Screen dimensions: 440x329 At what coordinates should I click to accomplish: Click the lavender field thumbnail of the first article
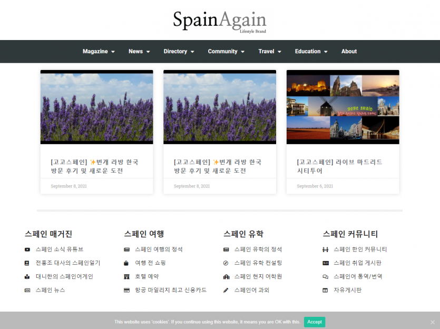pyautogui.click(x=96, y=107)
